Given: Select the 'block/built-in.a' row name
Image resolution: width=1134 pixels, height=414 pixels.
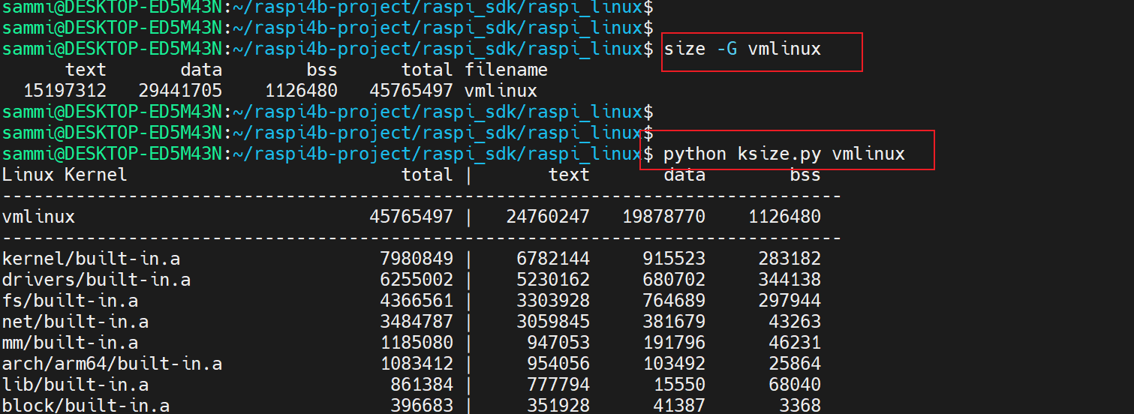Looking at the screenshot, I should point(86,406).
